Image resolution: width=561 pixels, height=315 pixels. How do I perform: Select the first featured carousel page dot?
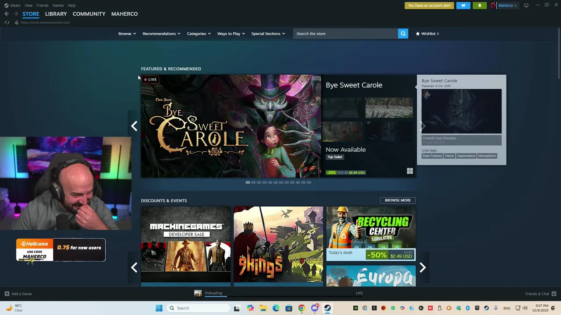click(248, 182)
